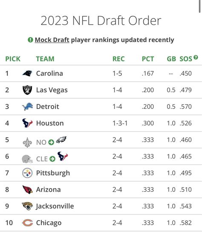Sort by the GB column header
Image resolution: width=202 pixels, height=232 pixels.
[x=171, y=59]
